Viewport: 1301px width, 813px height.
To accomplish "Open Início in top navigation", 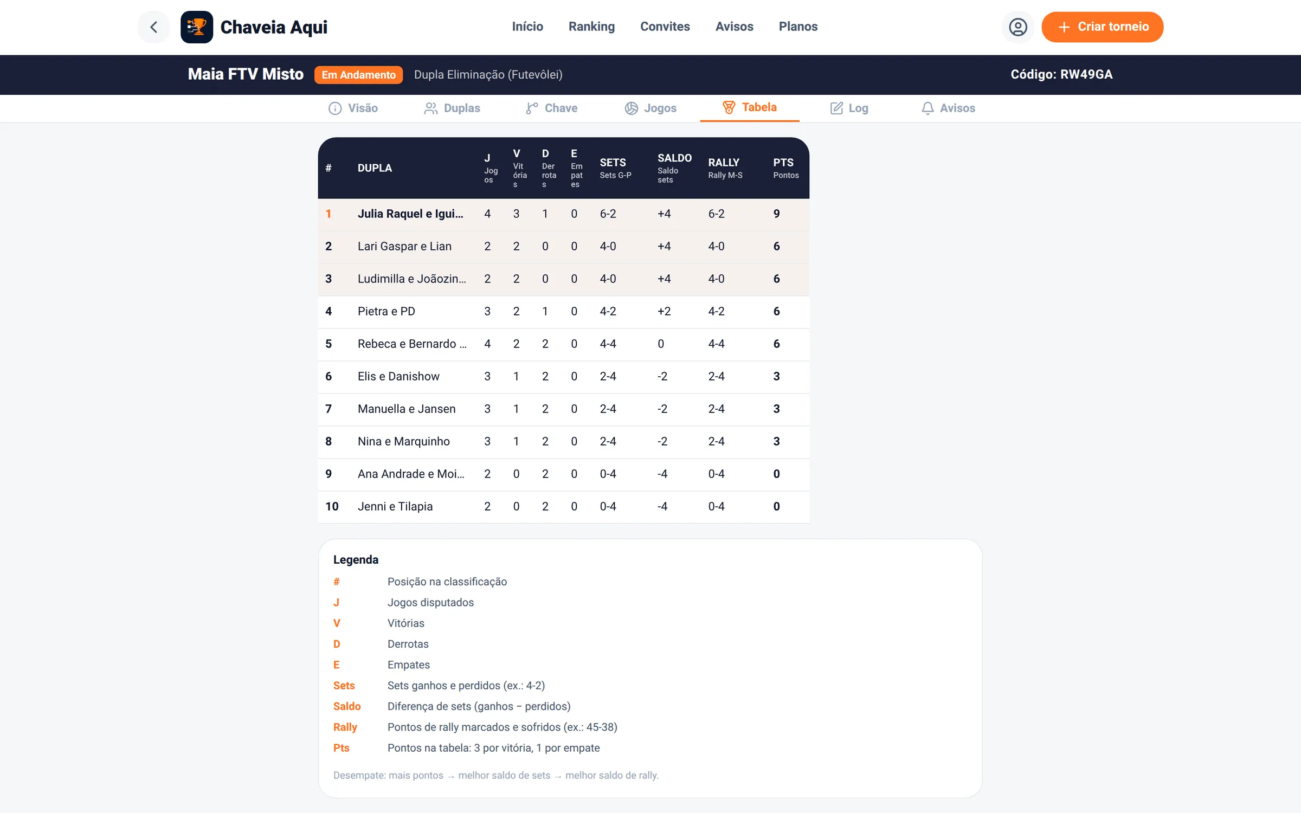I will tap(527, 27).
